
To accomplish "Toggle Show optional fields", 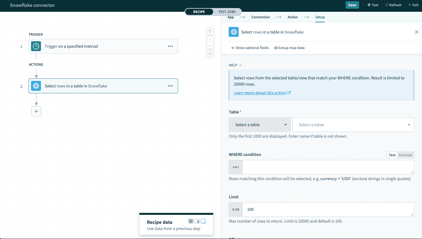I will click(x=250, y=48).
